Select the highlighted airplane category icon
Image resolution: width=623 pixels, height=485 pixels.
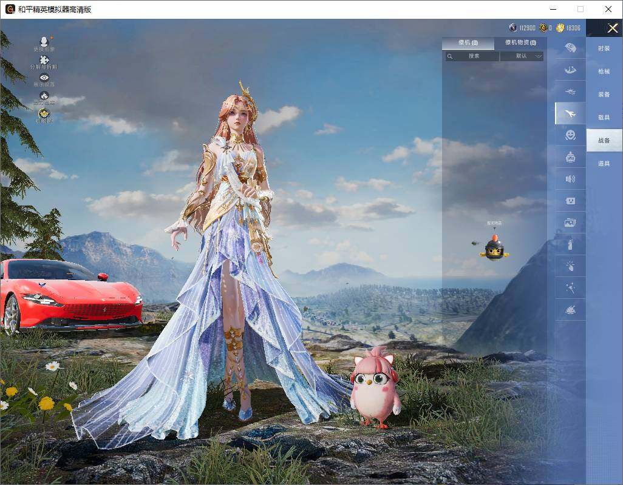[571, 113]
